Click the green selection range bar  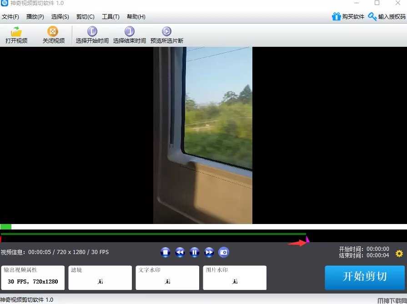tap(153, 234)
